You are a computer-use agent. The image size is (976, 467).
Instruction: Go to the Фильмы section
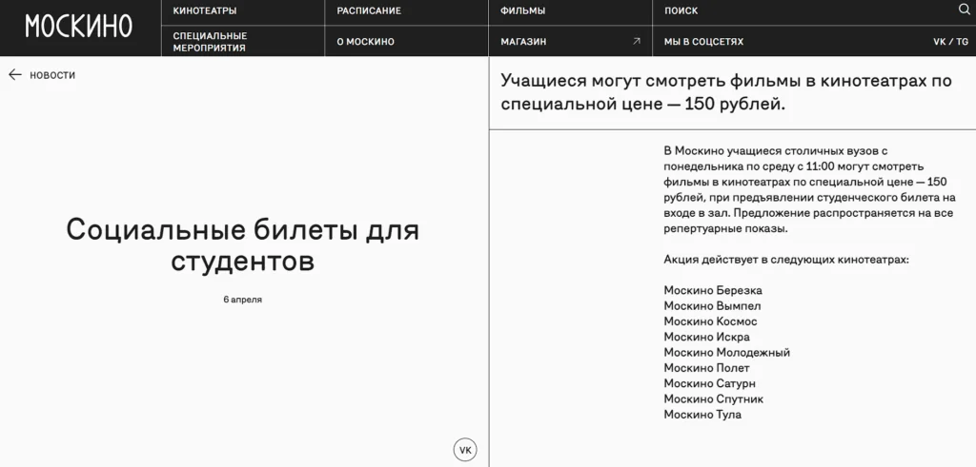523,10
